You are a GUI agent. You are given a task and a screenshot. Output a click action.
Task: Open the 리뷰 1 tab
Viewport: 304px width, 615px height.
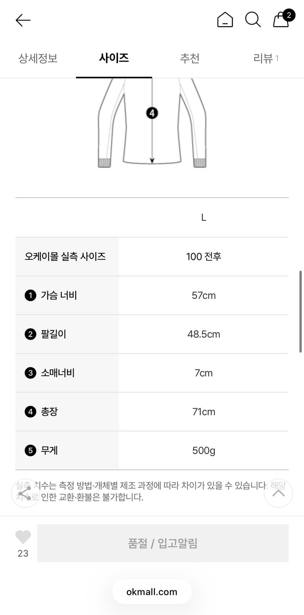[266, 58]
